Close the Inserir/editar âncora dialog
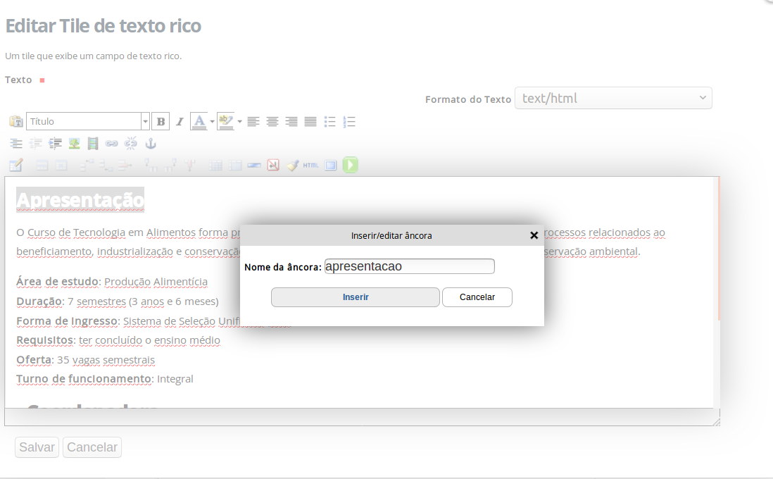Viewport: 773px width, 479px height. coord(534,235)
